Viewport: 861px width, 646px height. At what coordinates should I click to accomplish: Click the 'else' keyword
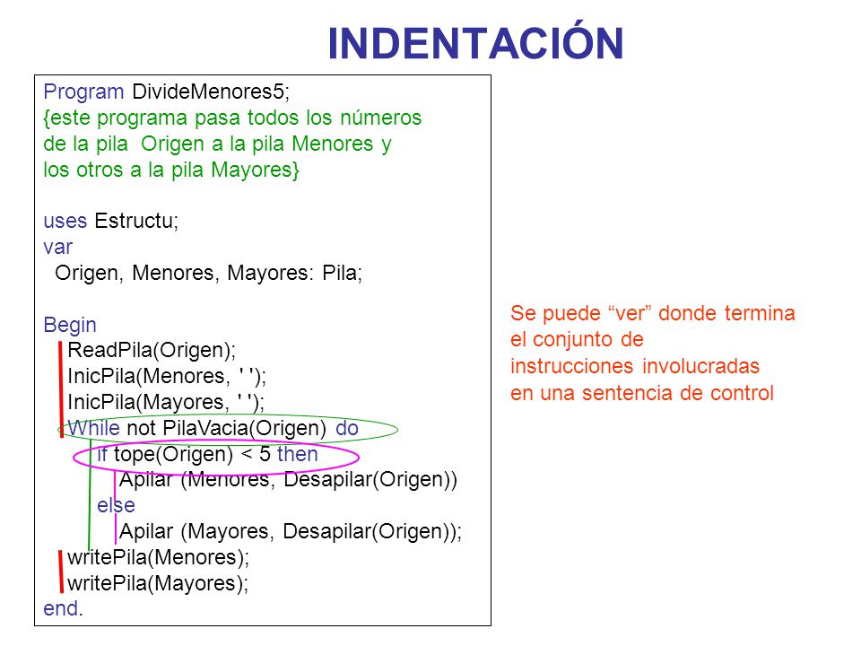pyautogui.click(x=116, y=505)
